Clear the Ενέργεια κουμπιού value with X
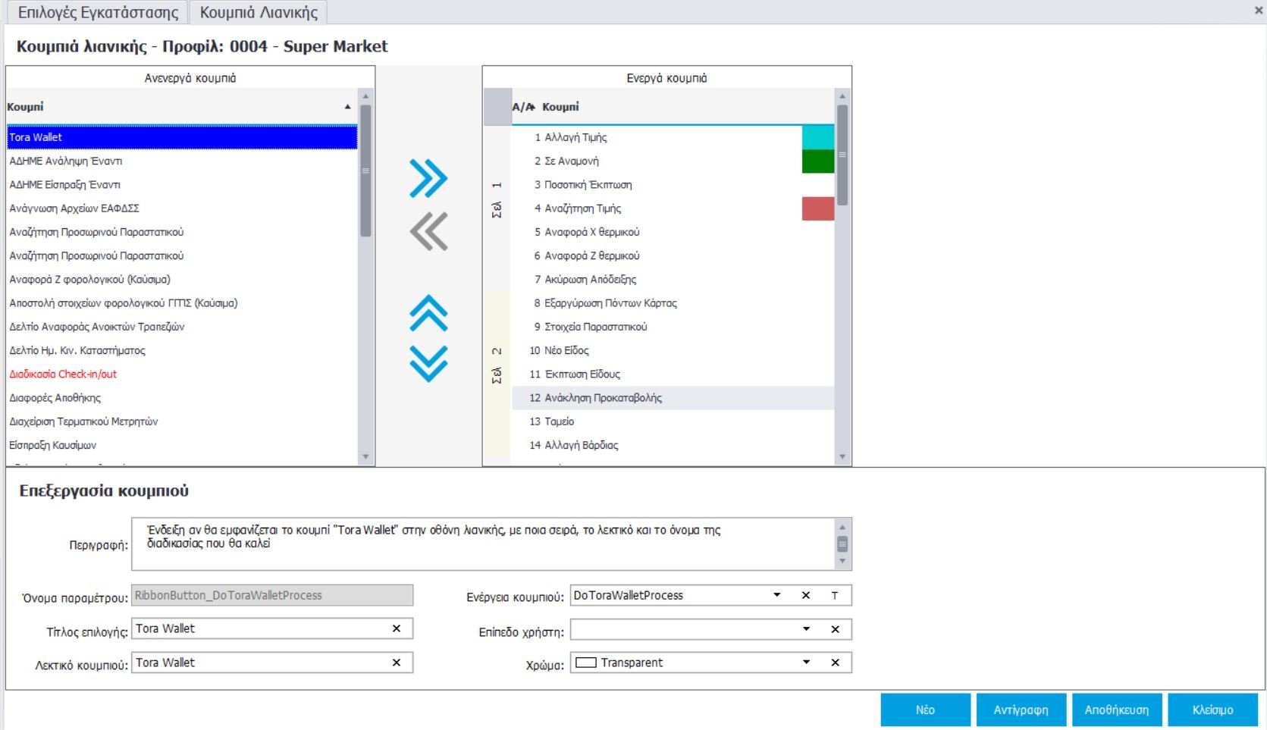 click(806, 596)
